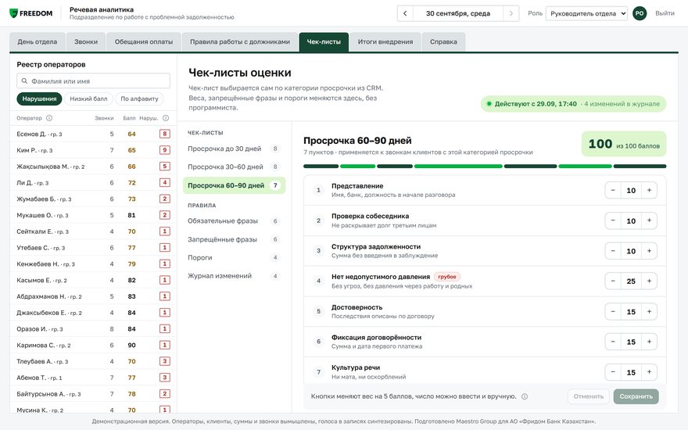Increase weight for Представление item
Image resolution: width=688 pixels, height=430 pixels.
tap(649, 191)
